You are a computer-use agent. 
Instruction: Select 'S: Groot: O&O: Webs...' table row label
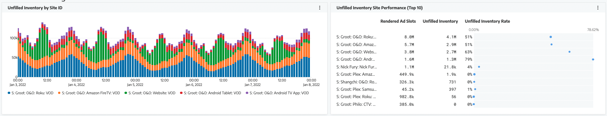(356, 52)
